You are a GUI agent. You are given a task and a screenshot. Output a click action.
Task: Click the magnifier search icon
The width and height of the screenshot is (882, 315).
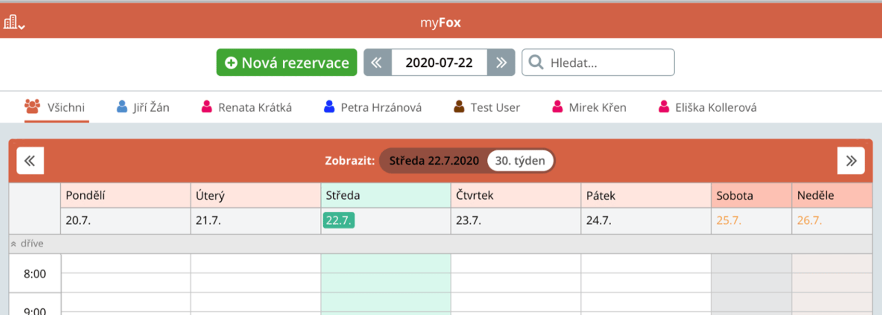pyautogui.click(x=536, y=62)
